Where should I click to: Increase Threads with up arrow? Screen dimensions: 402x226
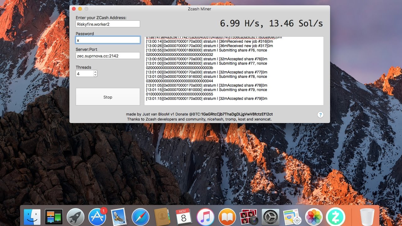click(95, 72)
